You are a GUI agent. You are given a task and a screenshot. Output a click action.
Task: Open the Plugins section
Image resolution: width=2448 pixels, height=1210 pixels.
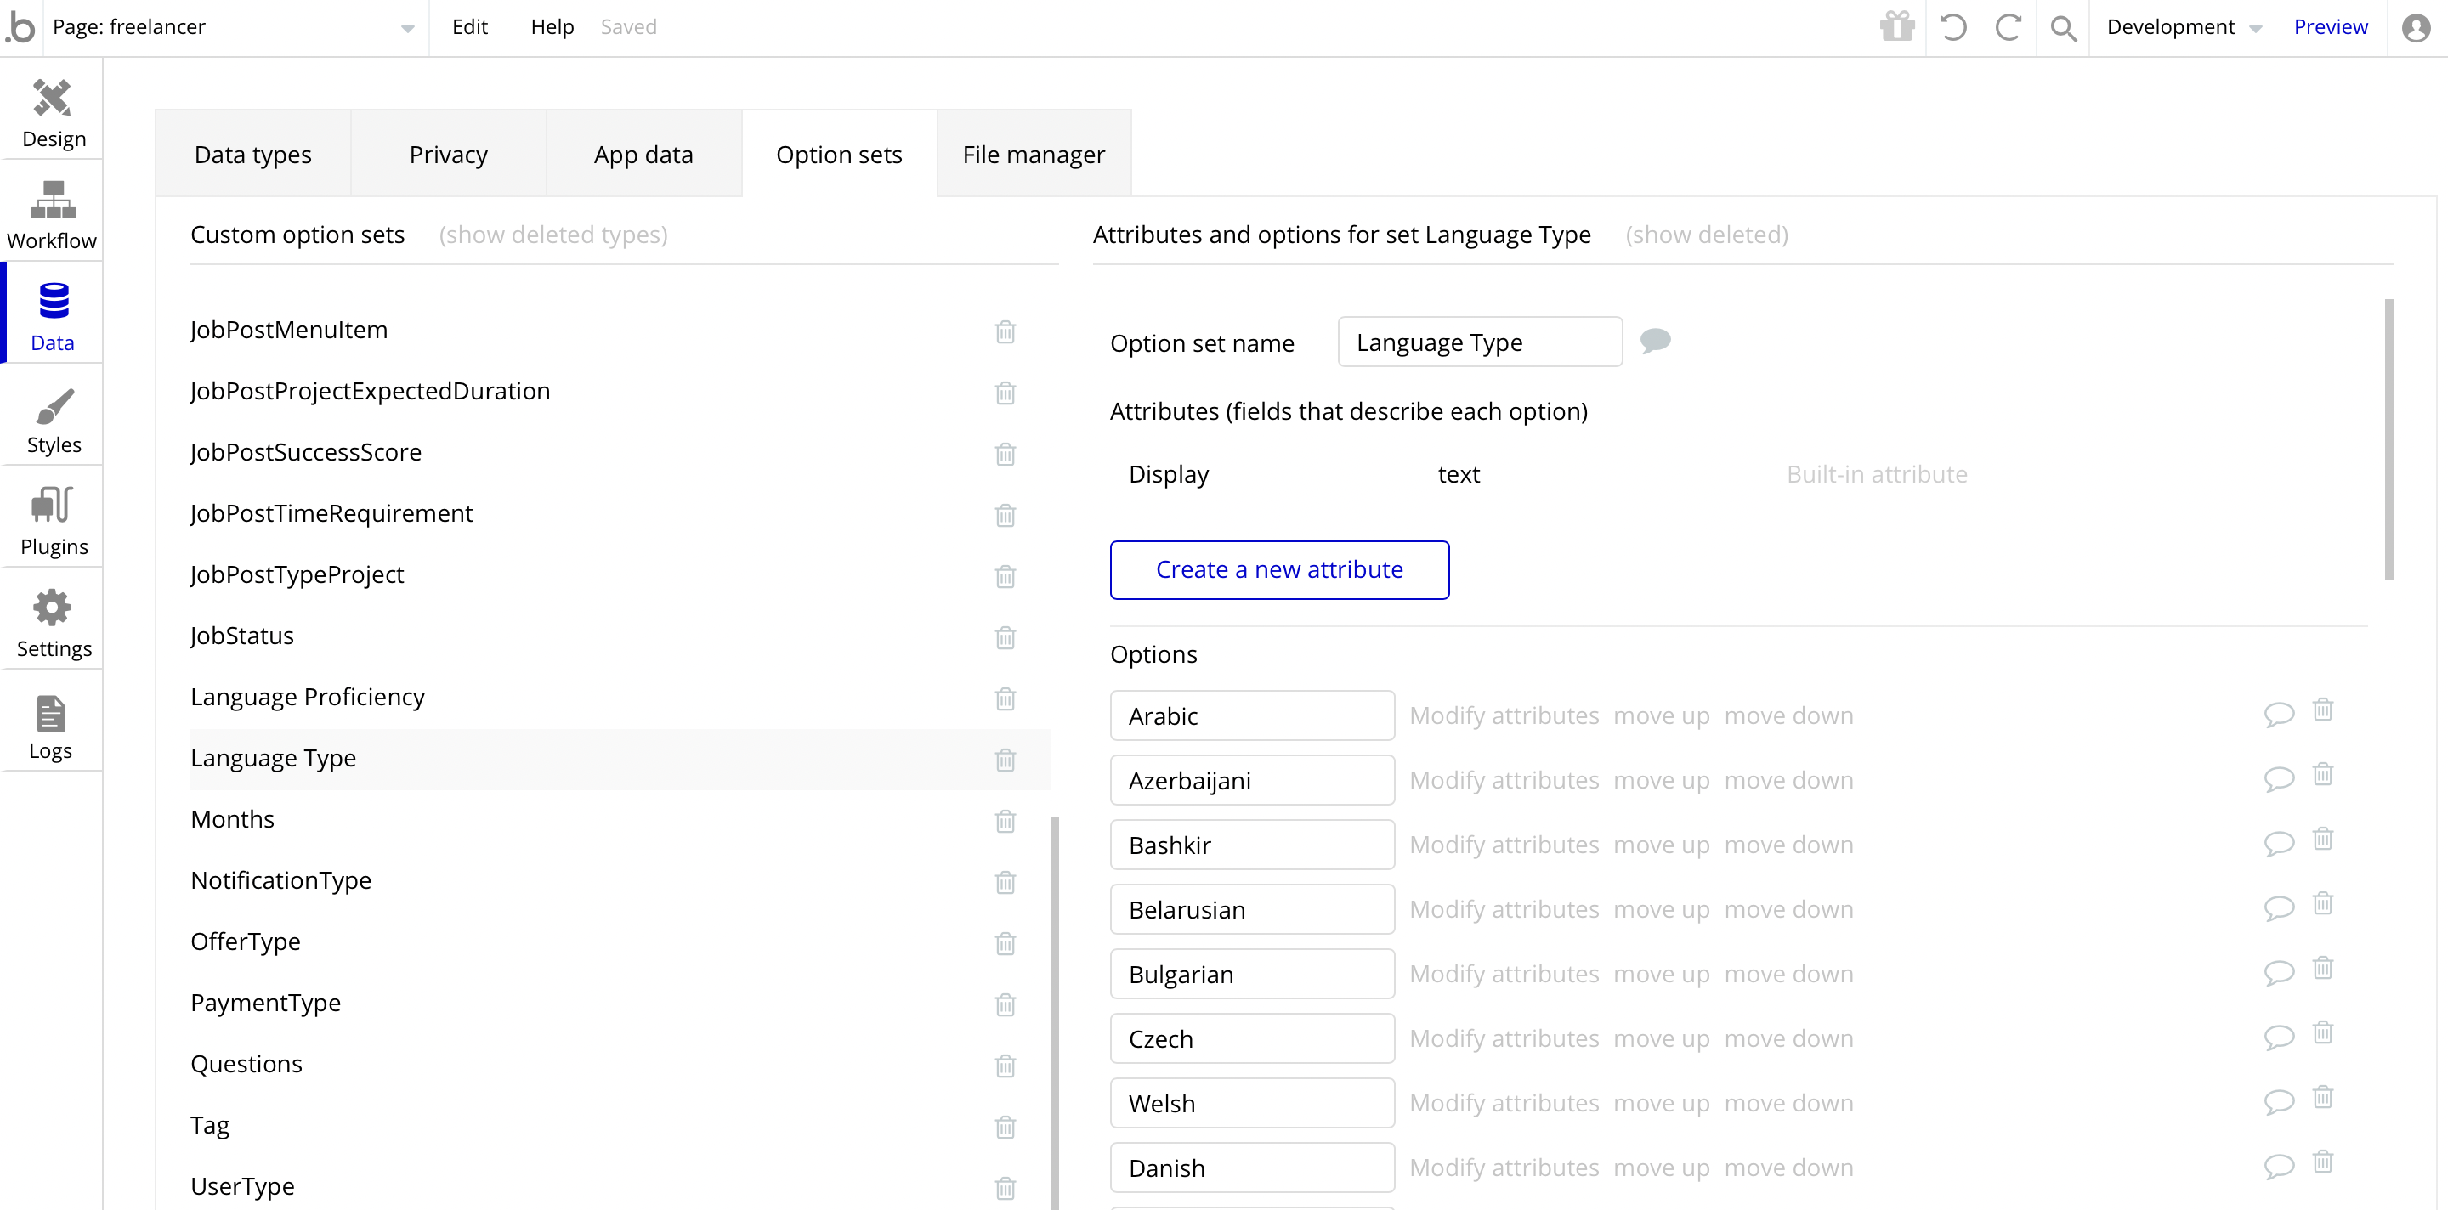[x=54, y=521]
